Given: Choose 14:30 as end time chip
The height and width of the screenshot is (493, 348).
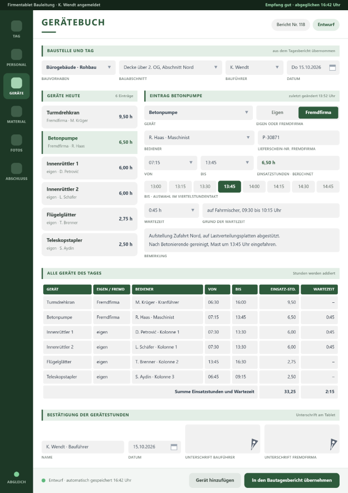Looking at the screenshot, I should (303, 187).
